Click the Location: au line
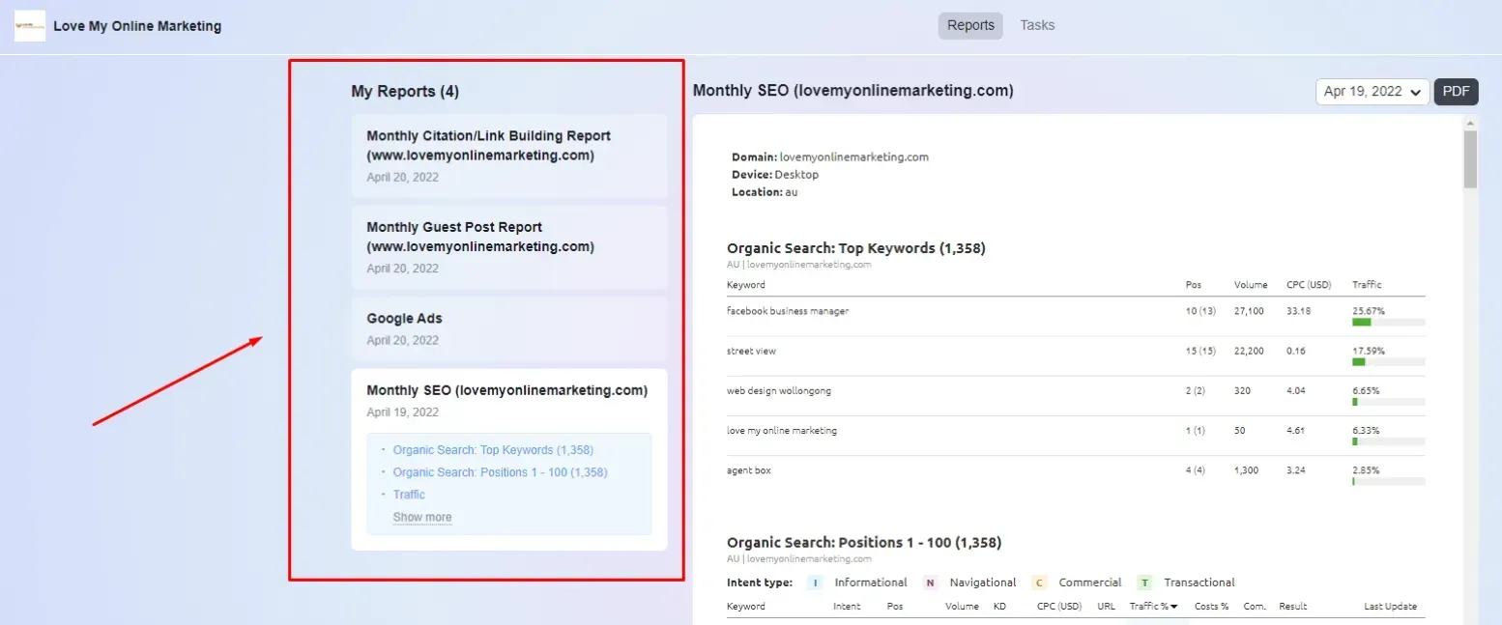 (765, 192)
